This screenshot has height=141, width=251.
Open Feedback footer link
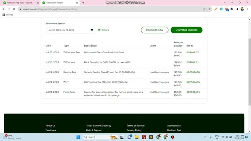[x=51, y=130]
